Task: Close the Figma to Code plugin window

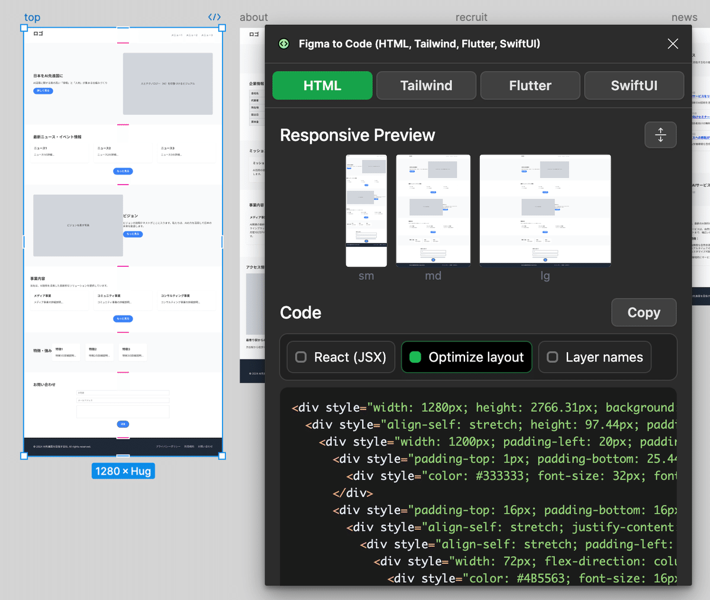Action: tap(673, 44)
